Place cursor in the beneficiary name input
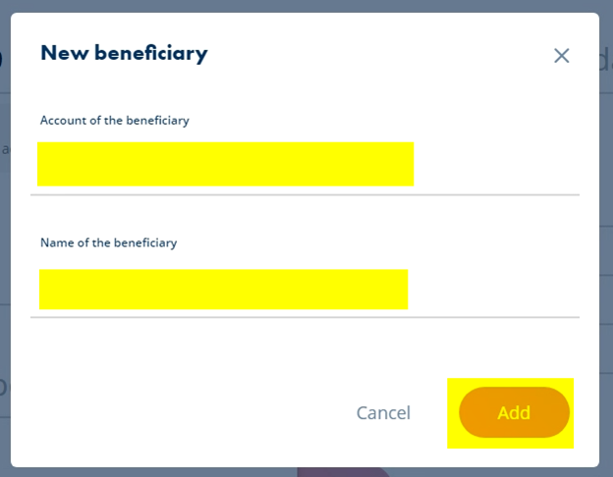Viewport: 613px width, 477px height. [x=305, y=290]
